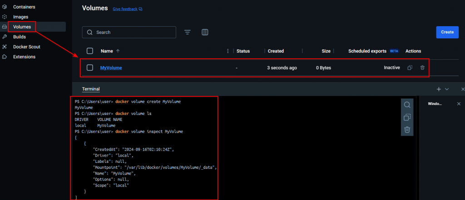
Task: Focus the volumes Search field
Action: pos(129,32)
